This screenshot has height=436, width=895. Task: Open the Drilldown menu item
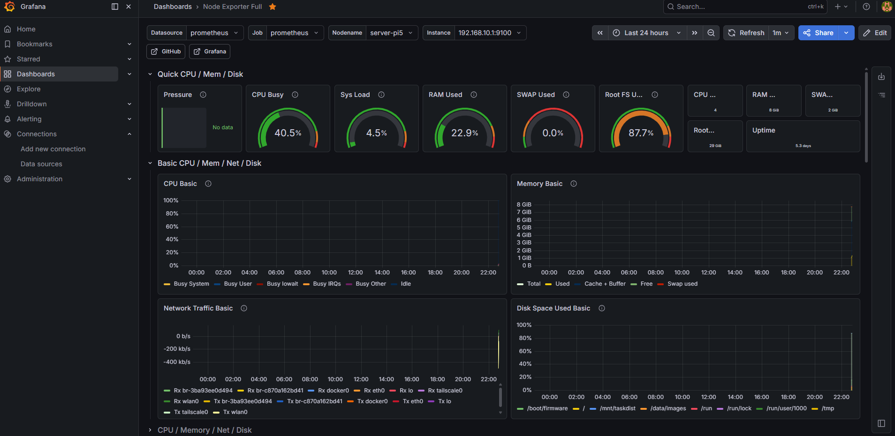coord(32,104)
